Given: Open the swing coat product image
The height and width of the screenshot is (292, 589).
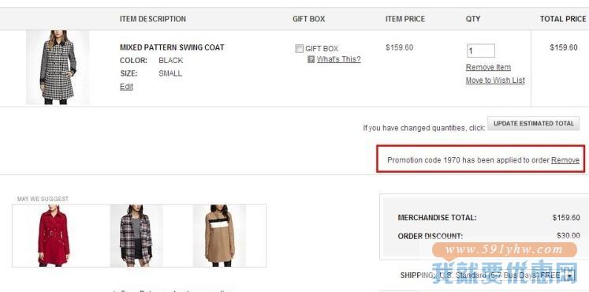Looking at the screenshot, I should 58,67.
